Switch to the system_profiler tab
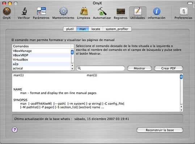195x144 pixels. (117, 29)
